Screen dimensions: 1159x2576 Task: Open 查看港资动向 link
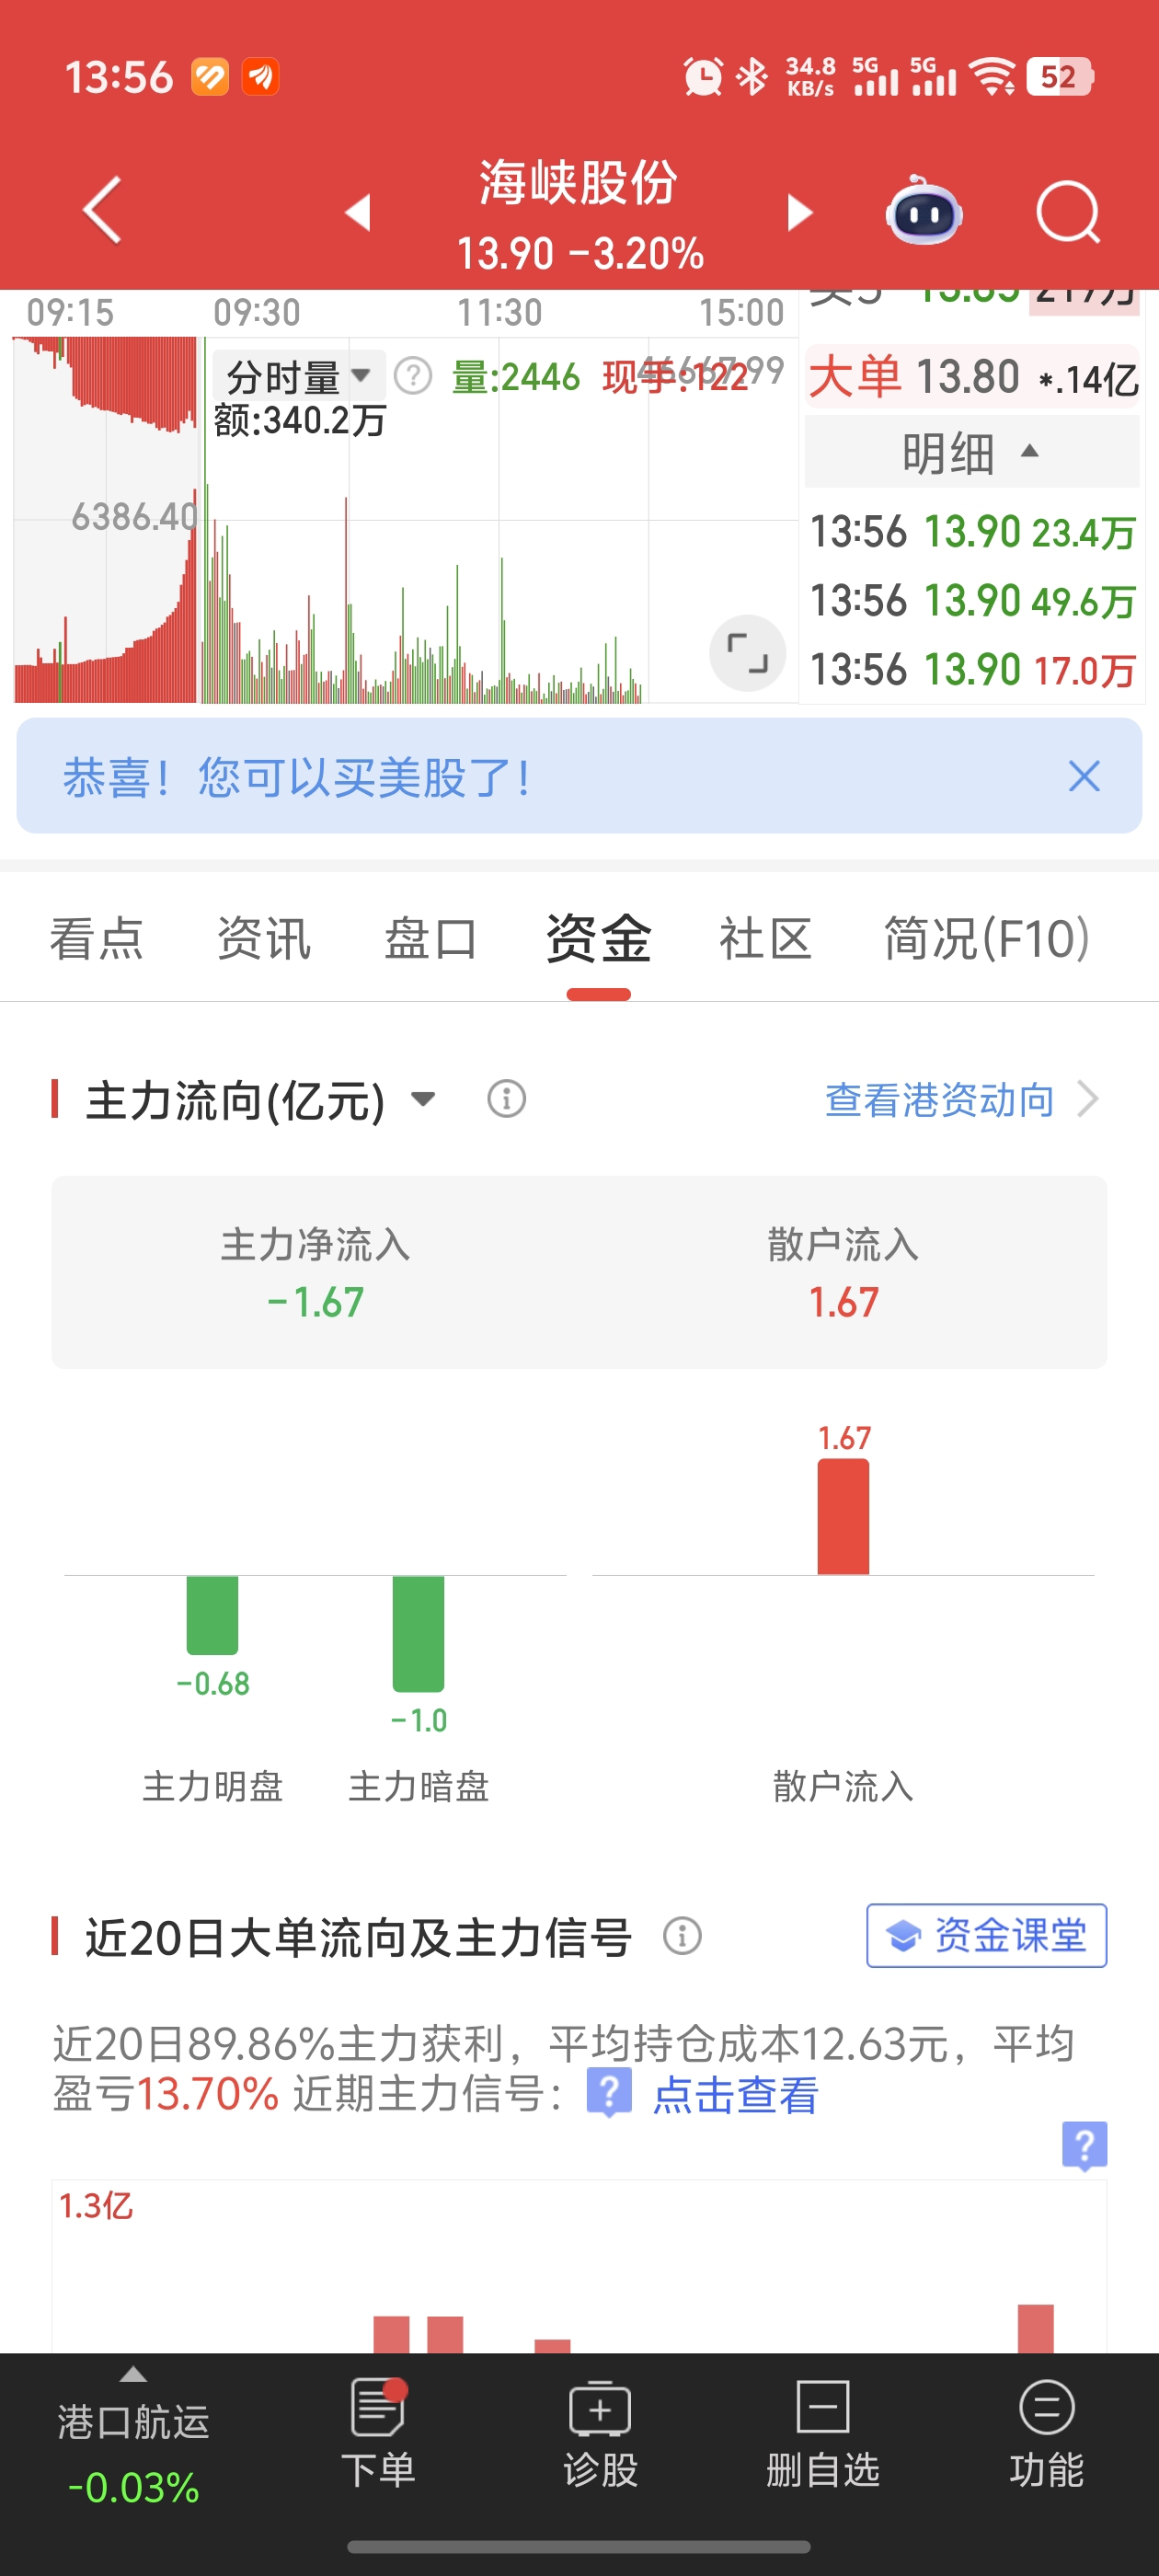point(960,1099)
